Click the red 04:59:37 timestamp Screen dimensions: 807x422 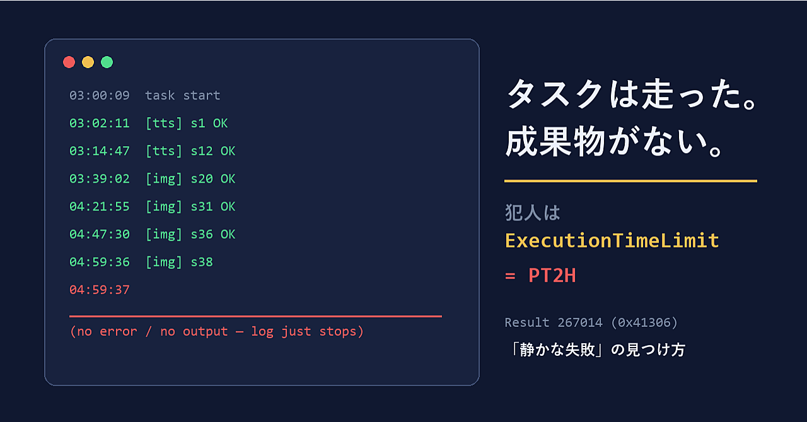point(100,290)
